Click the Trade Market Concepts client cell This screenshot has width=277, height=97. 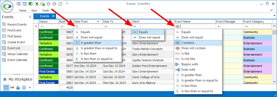pyautogui.click(x=153, y=49)
